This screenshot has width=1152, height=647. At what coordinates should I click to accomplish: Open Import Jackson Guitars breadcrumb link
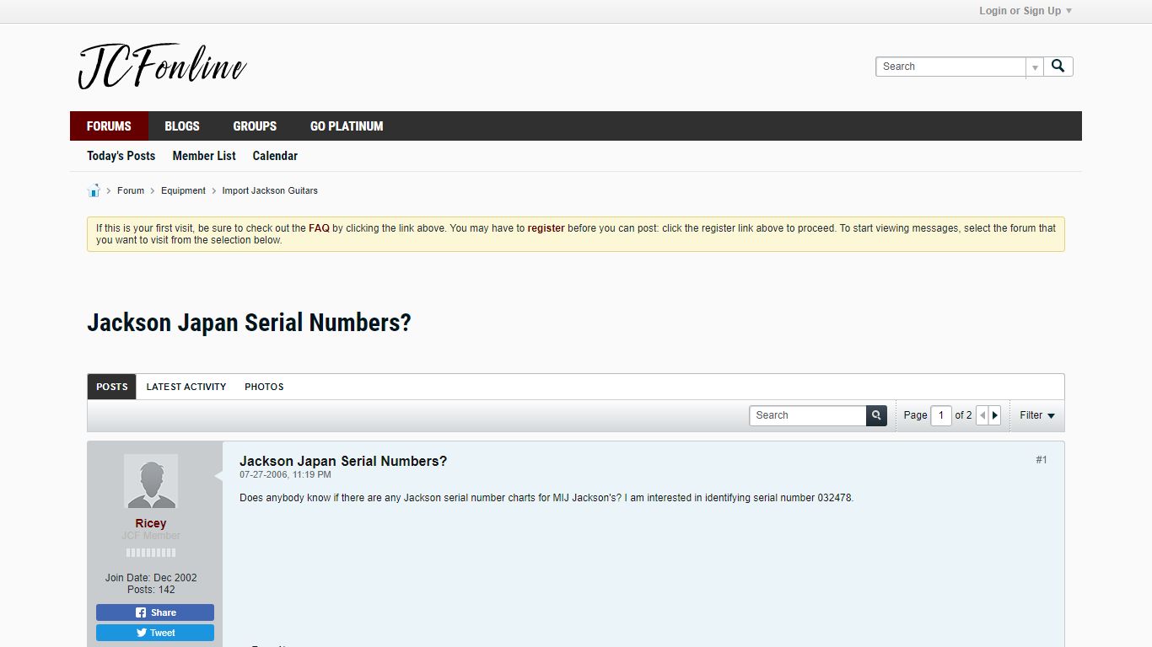tap(270, 190)
